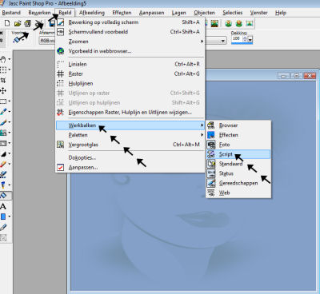Image resolution: width=320 pixels, height=294 pixels.
Task: Select the Flood Fill tool
Action: 4,196
